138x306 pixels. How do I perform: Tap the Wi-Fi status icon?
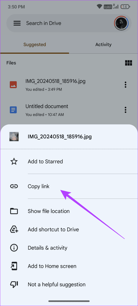[x=99, y=7]
